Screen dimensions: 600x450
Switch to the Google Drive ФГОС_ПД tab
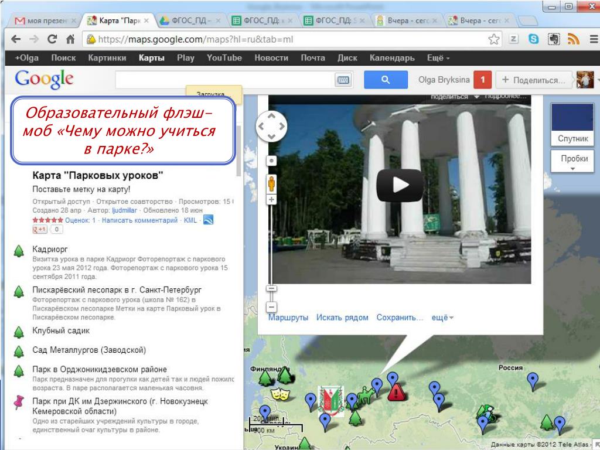pos(190,21)
